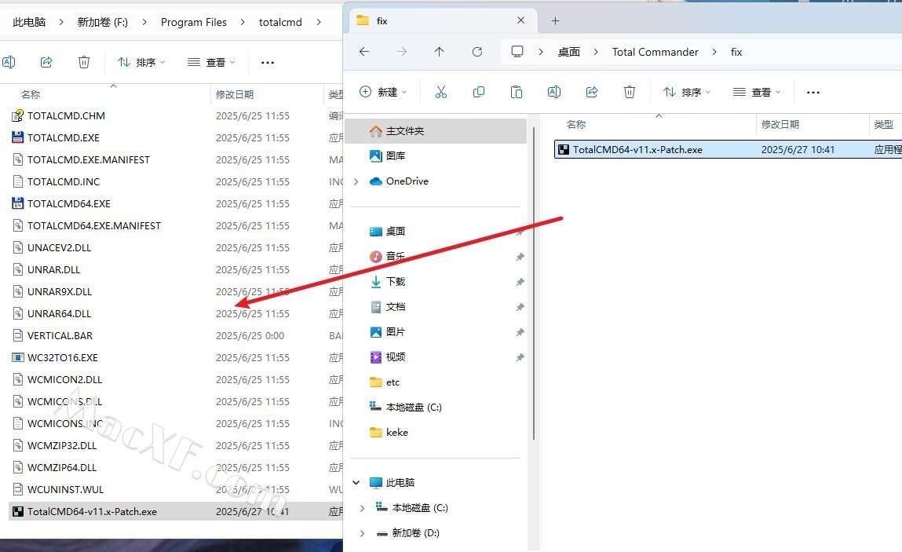Click the Paste icon in the fix toolbar
This screenshot has width=902, height=552.
point(517,92)
